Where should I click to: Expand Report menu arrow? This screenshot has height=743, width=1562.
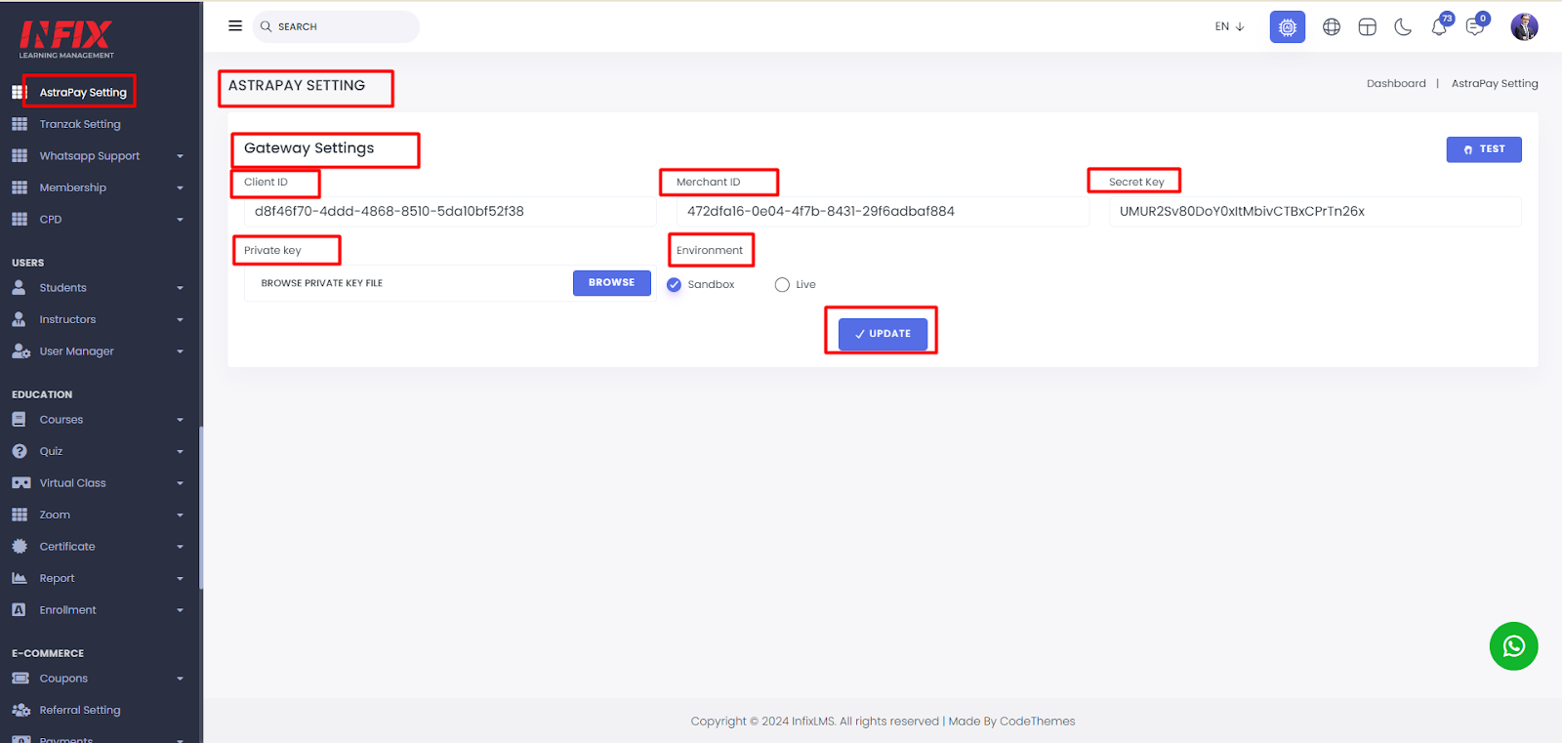(x=180, y=579)
